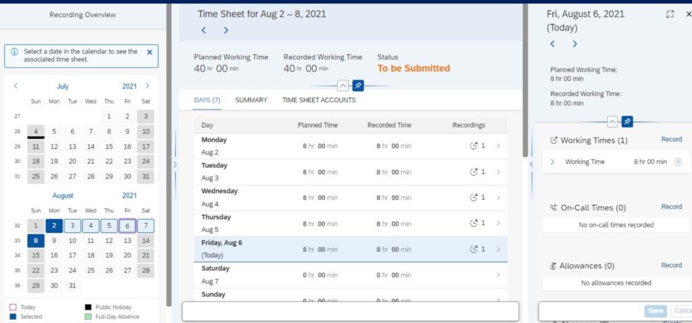Go to previous day in Fri, August 6 panel
The height and width of the screenshot is (323, 692).
pos(552,44)
